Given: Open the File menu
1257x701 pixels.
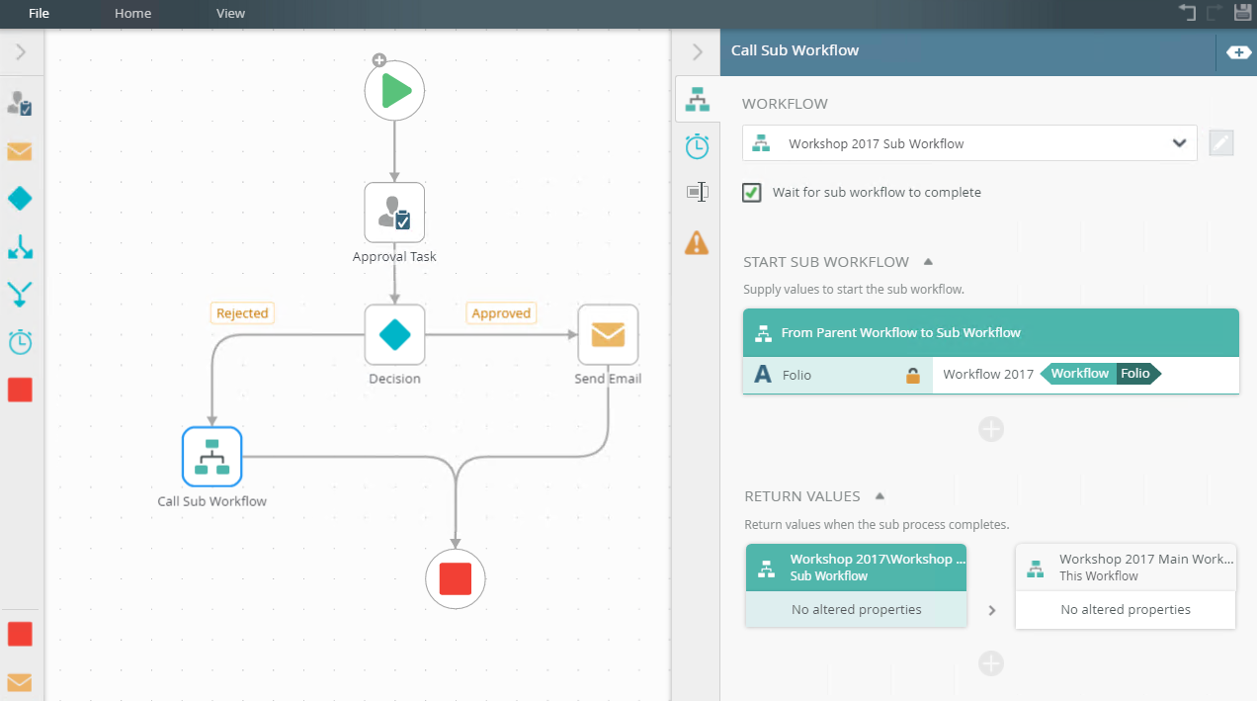Looking at the screenshot, I should [39, 14].
